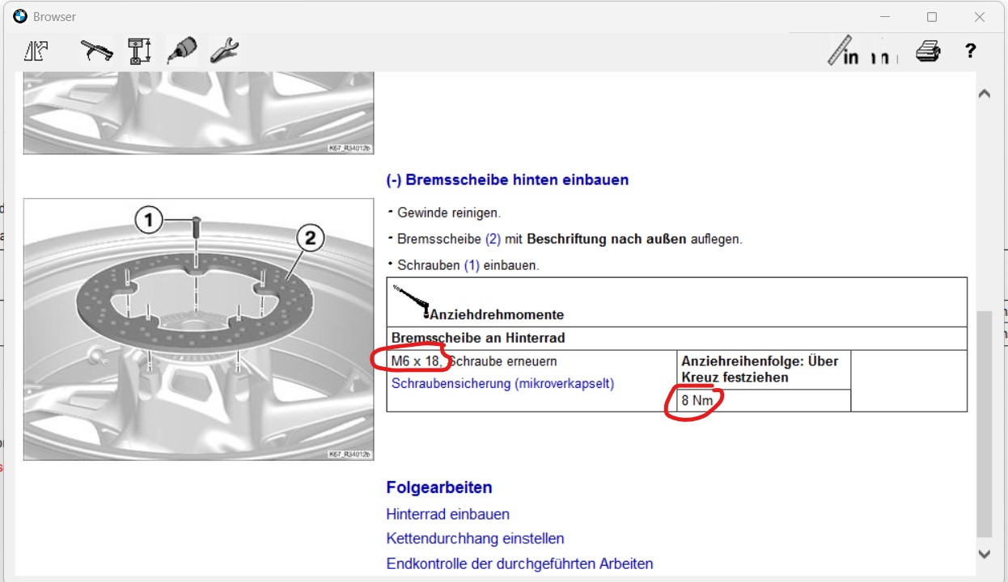Open the 'Hinterrad einbauen' link
This screenshot has height=582, width=1008.
point(447,514)
